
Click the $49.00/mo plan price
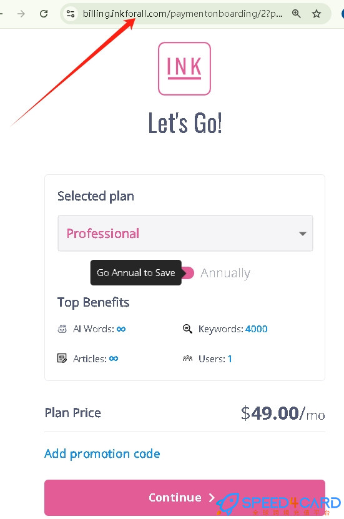pos(283,413)
